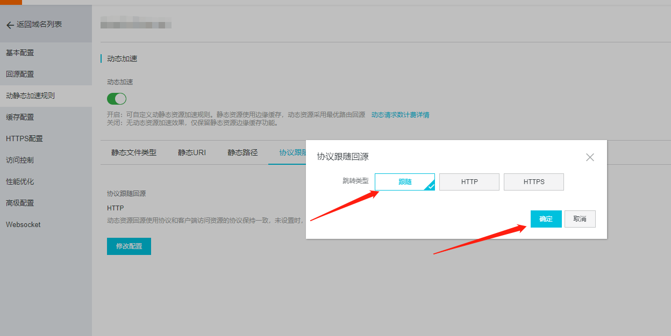671x336 pixels.
Task: Click the 修改配置 button
Action: pos(129,246)
